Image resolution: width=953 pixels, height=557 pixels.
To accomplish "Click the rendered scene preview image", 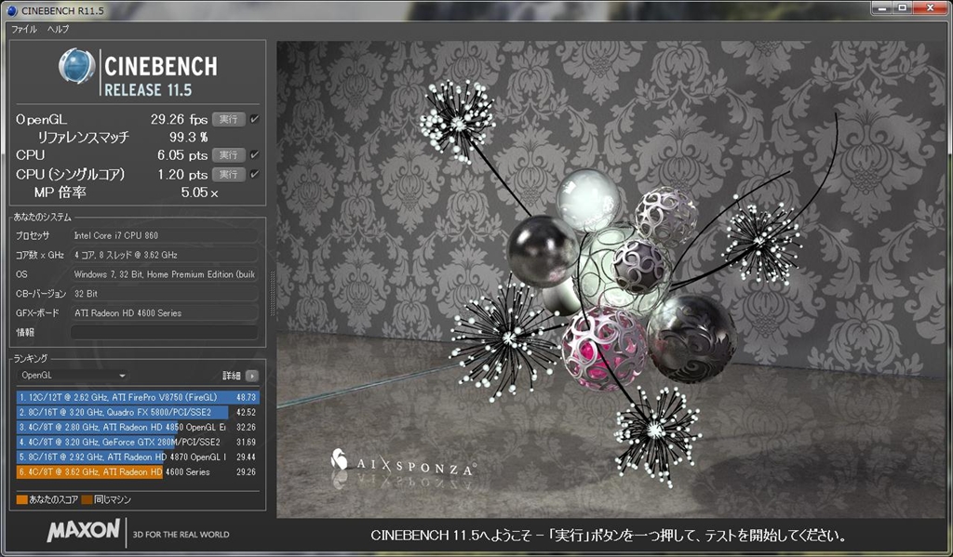I will (x=611, y=279).
